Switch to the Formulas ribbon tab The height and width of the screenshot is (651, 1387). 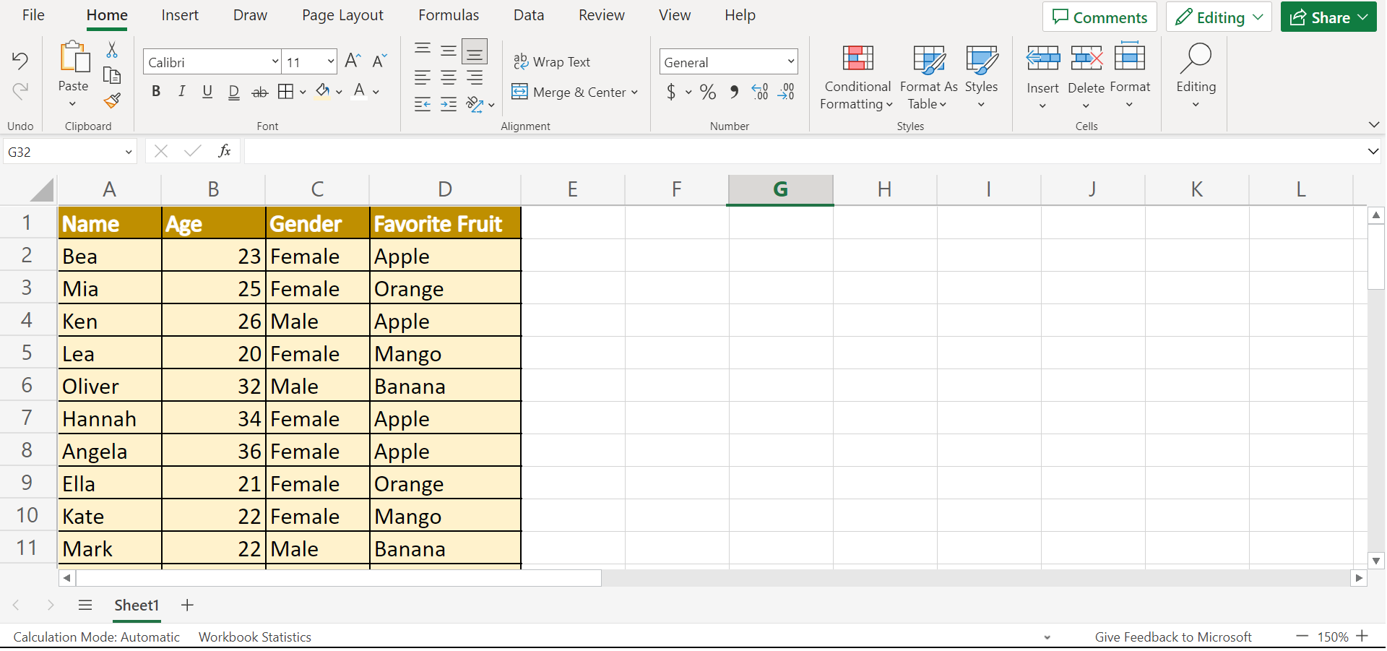pyautogui.click(x=448, y=14)
